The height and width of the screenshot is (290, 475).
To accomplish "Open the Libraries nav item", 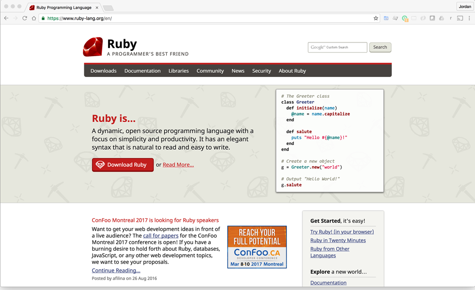I will [179, 71].
